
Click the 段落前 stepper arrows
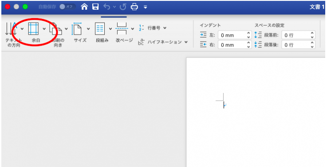(x=312, y=35)
